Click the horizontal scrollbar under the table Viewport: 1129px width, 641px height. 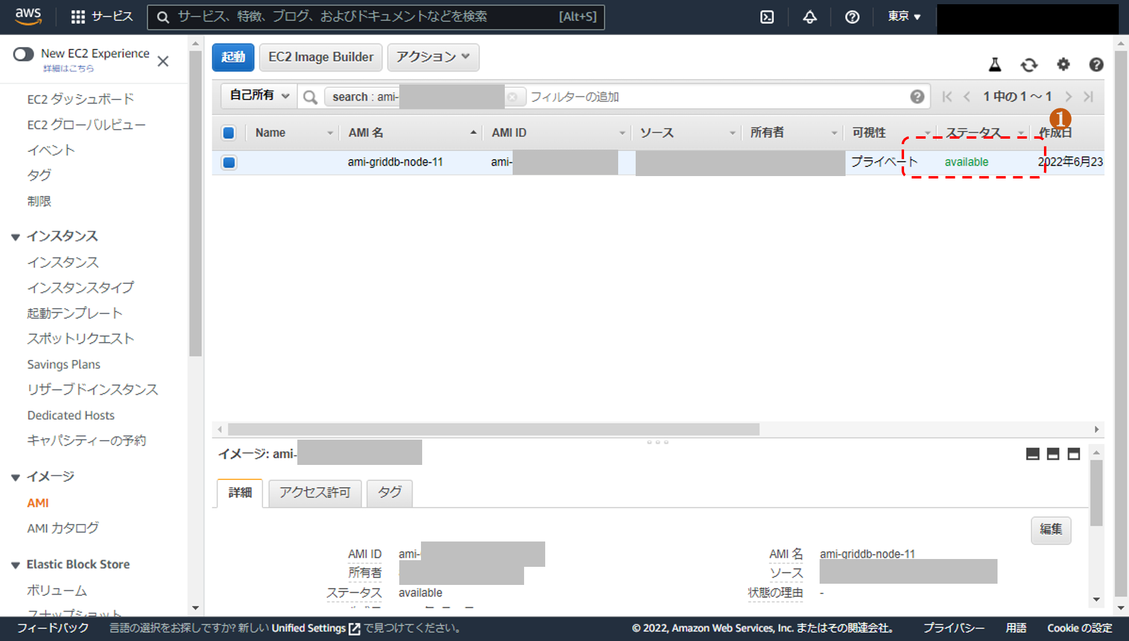coord(493,429)
